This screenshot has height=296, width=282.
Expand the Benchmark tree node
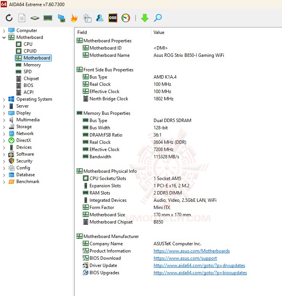4,182
